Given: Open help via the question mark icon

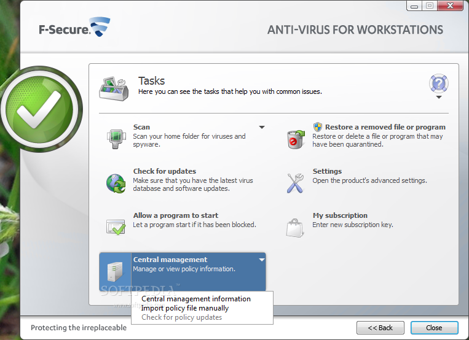Looking at the screenshot, I should pyautogui.click(x=438, y=83).
